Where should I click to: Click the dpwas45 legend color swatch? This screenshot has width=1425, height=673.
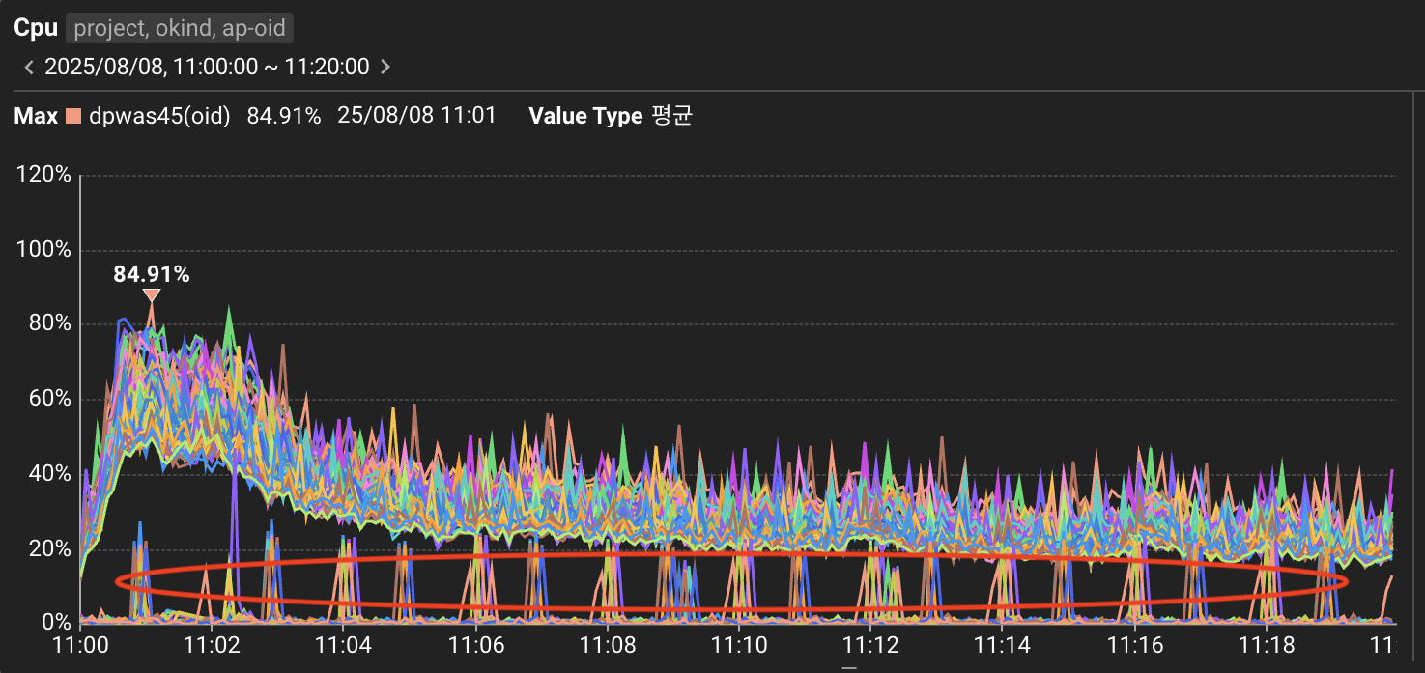click(x=73, y=117)
